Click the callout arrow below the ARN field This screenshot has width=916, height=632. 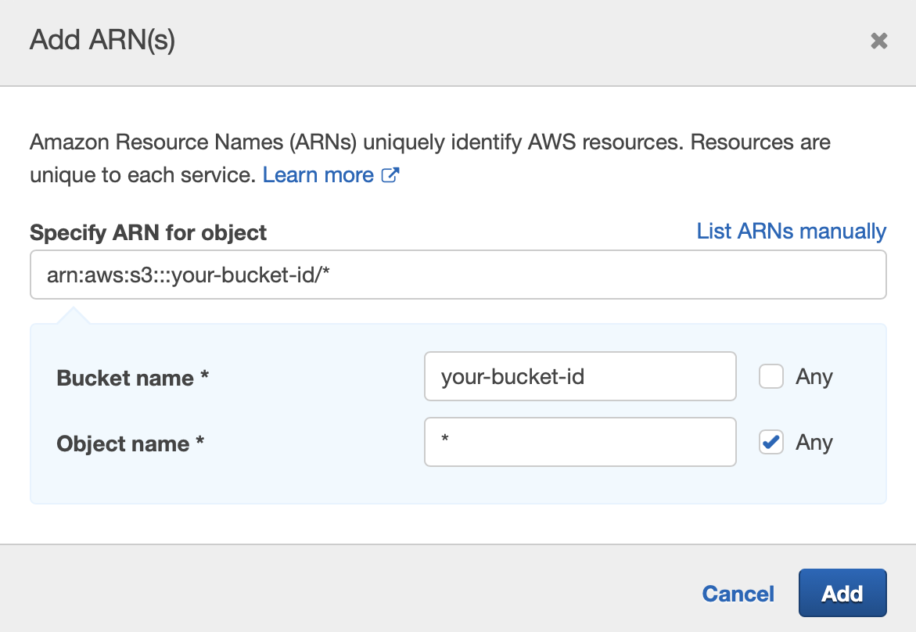click(72, 315)
